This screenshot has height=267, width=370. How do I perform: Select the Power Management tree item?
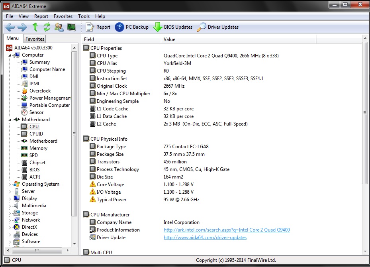point(50,98)
